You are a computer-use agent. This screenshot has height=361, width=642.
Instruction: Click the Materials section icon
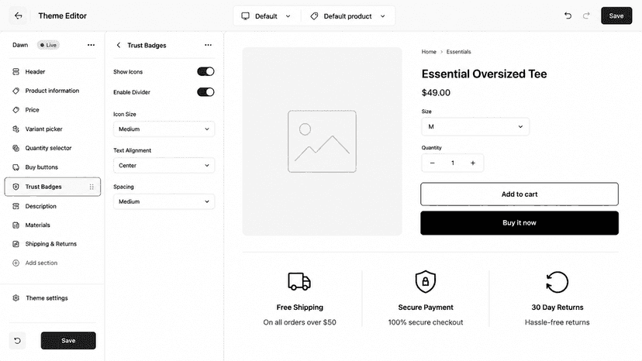click(16, 225)
